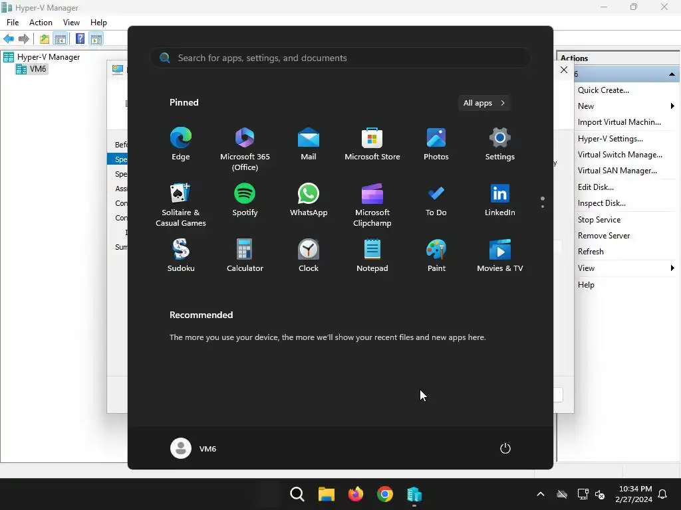The width and height of the screenshot is (681, 510).
Task: Click Remove Server action
Action: tap(604, 236)
